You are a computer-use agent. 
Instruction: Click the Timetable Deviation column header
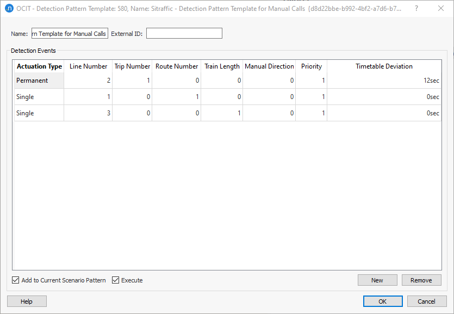point(384,66)
